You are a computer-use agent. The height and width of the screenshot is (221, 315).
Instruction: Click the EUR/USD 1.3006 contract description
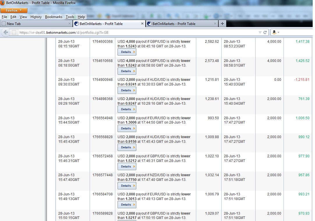point(154,120)
